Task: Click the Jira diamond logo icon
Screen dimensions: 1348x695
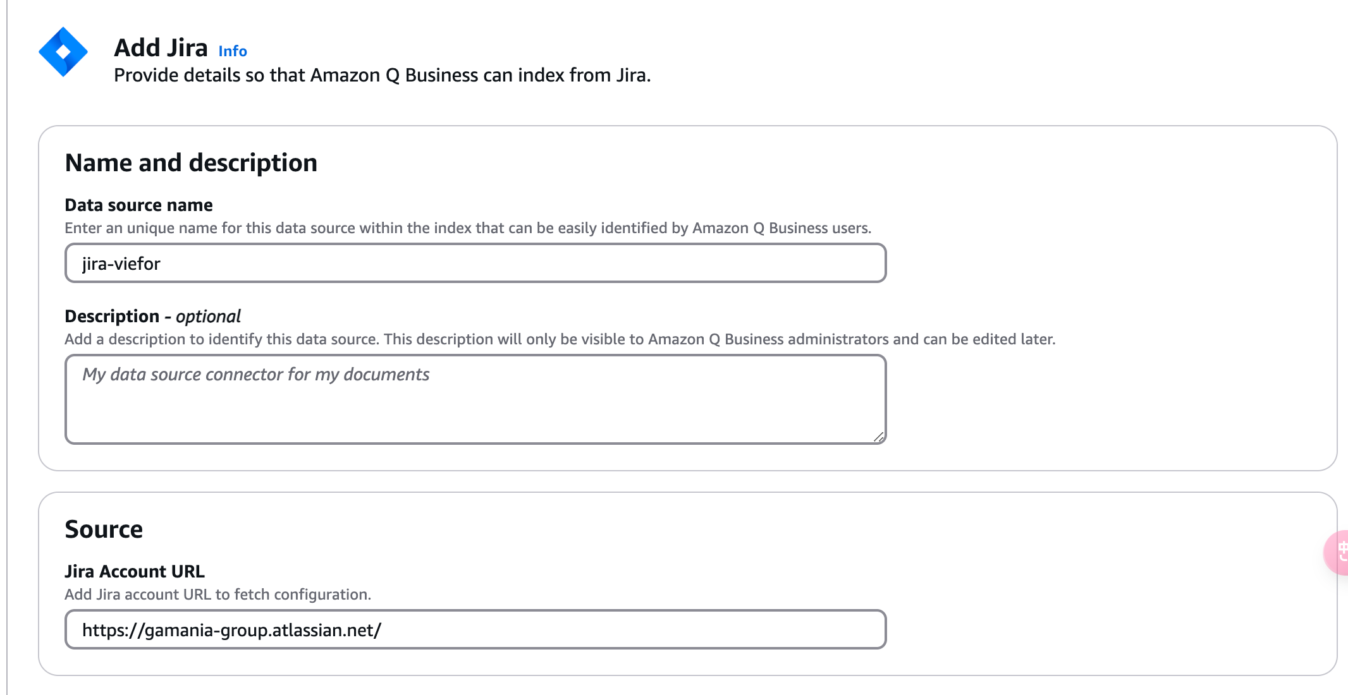Action: point(63,52)
